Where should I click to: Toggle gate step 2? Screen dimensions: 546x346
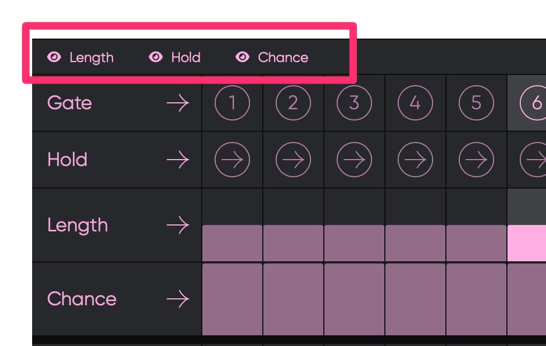[x=293, y=103]
